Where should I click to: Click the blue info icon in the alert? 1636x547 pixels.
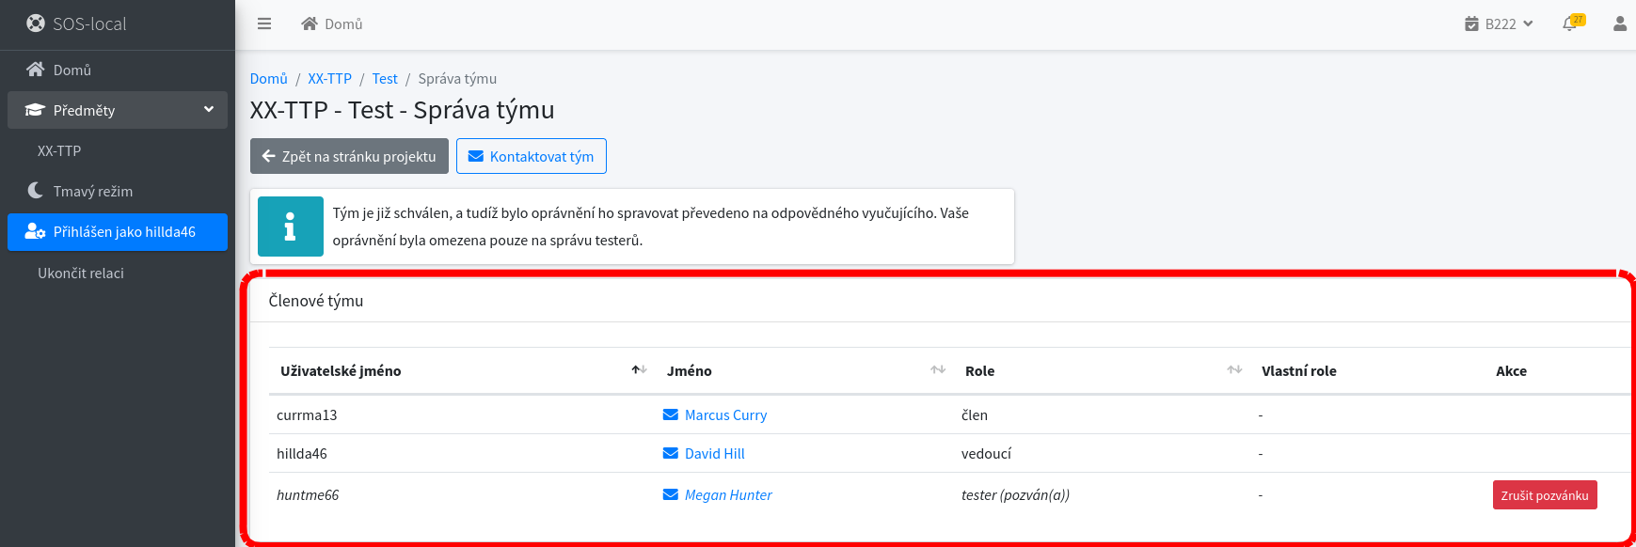(291, 227)
